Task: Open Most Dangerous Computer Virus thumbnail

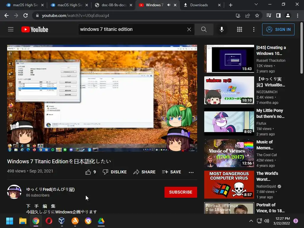Action: (x=229, y=185)
